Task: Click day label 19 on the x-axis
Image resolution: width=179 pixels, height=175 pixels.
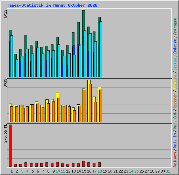Action: point(105,171)
